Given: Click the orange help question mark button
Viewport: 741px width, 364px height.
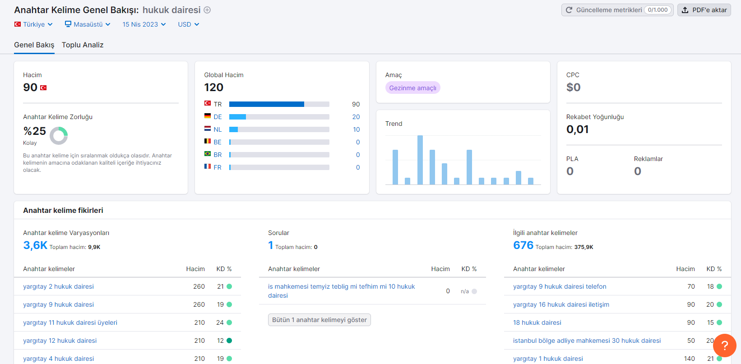Looking at the screenshot, I should pyautogui.click(x=724, y=346).
